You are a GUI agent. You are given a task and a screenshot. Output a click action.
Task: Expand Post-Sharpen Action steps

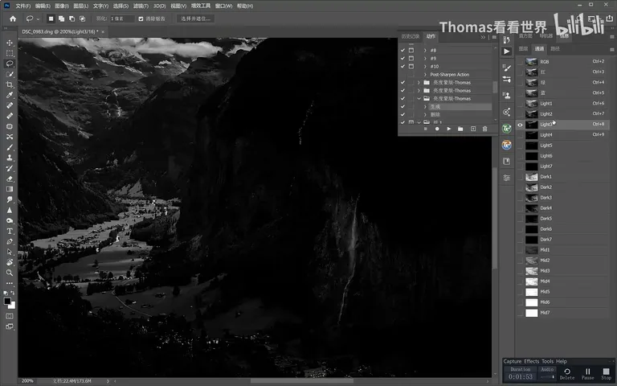point(425,75)
